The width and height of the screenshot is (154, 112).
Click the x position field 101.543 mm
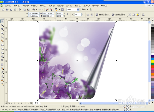(x=34, y=14)
